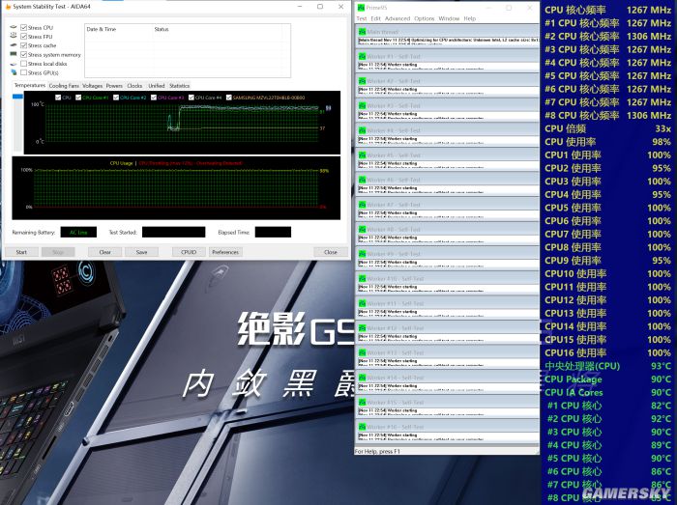Switch to the Temperatures tab
The width and height of the screenshot is (677, 505).
(x=29, y=85)
